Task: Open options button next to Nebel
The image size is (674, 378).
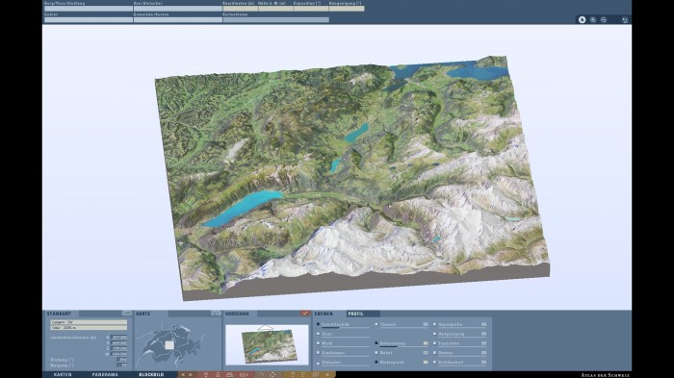Action: click(x=426, y=353)
